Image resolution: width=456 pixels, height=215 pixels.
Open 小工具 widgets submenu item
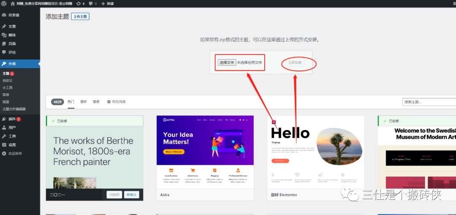pyautogui.click(x=7, y=87)
